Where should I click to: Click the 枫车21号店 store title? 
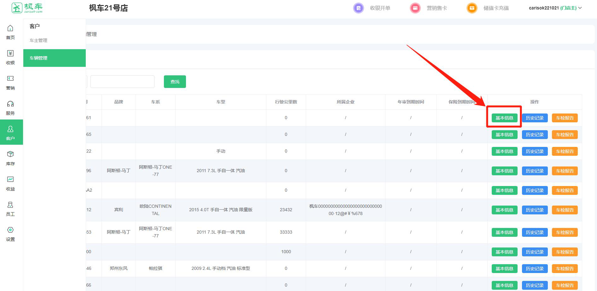[108, 8]
